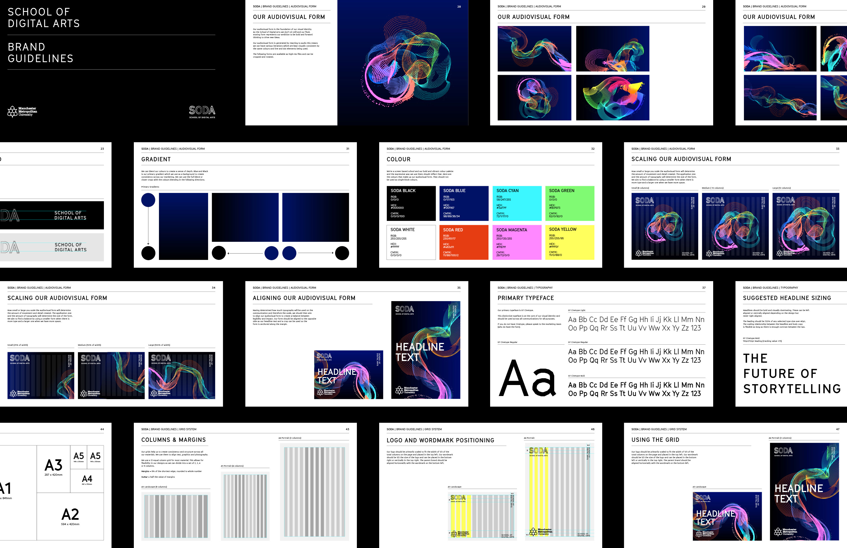Click the Manchester Metropolitan University logo on the black cover

(x=22, y=111)
